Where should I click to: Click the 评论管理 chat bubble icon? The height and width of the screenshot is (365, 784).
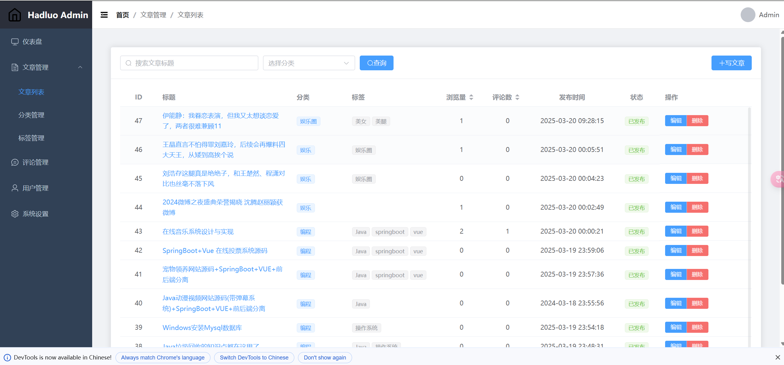point(14,162)
